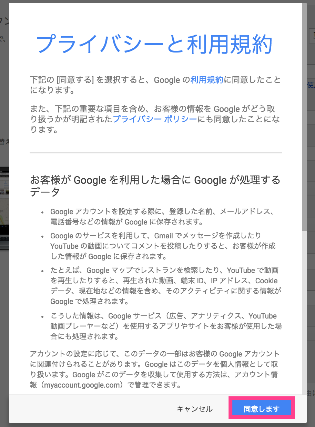
Task: Click the paragraph starting 下記の [同意する]
Action: point(155,86)
